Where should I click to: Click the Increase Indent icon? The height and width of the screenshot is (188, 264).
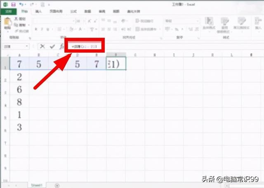pos(129,29)
